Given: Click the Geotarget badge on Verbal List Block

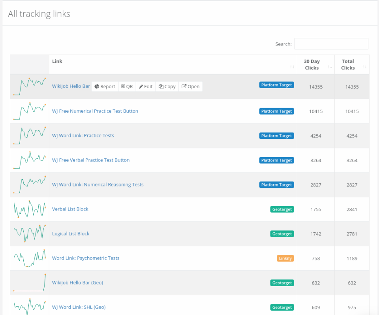Looking at the screenshot, I should (282, 209).
